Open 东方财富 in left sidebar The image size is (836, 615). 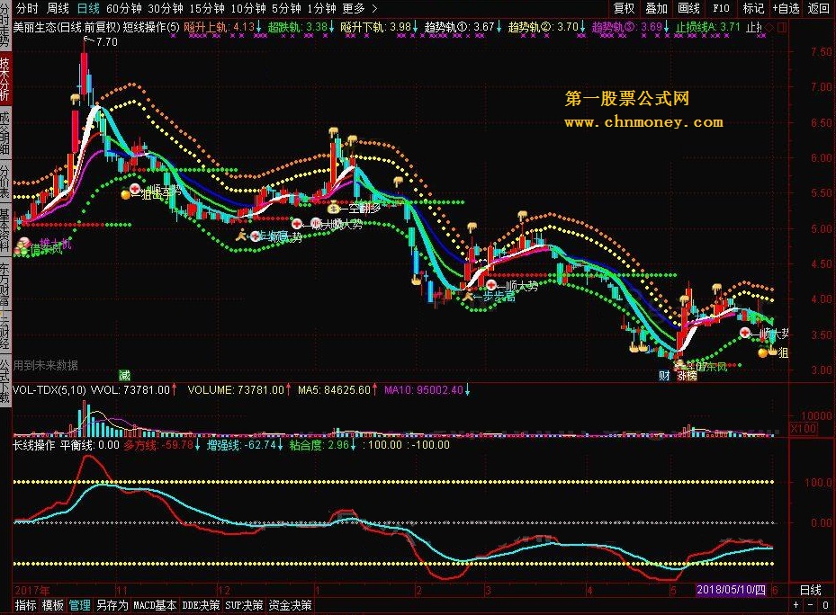click(4, 284)
